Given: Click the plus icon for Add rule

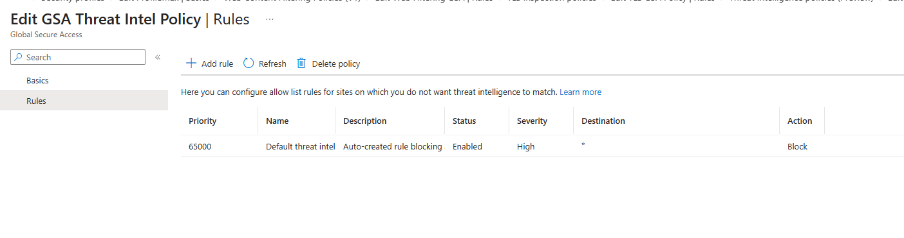Looking at the screenshot, I should click(x=191, y=64).
